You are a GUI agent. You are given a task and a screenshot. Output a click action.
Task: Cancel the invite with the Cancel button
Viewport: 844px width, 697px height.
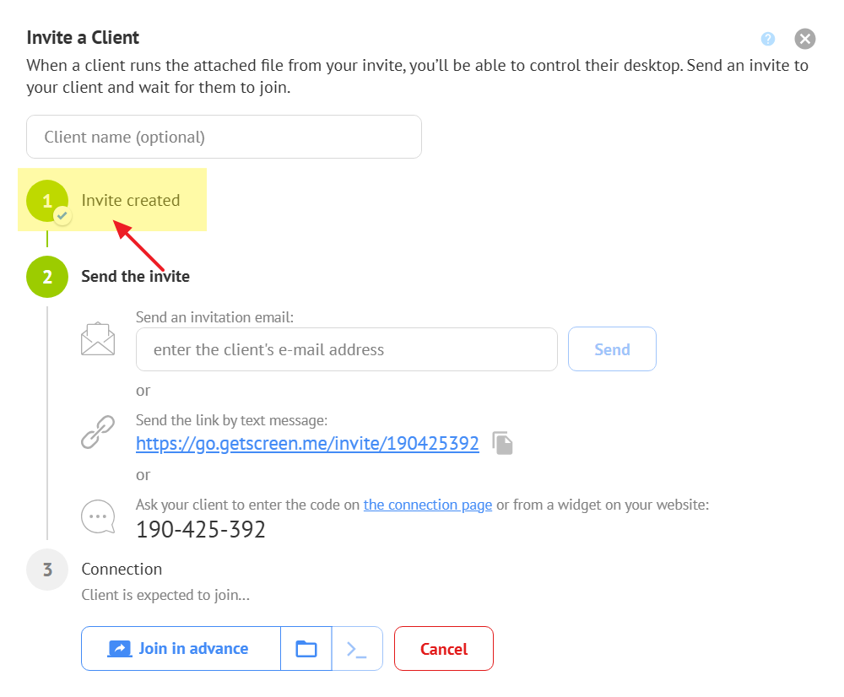[443, 649]
